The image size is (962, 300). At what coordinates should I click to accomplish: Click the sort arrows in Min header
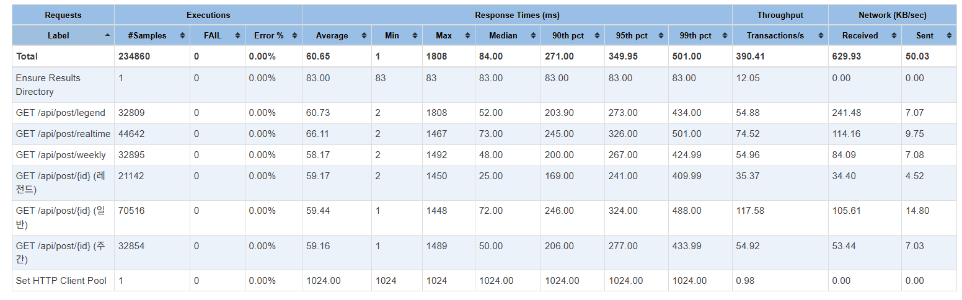point(415,36)
